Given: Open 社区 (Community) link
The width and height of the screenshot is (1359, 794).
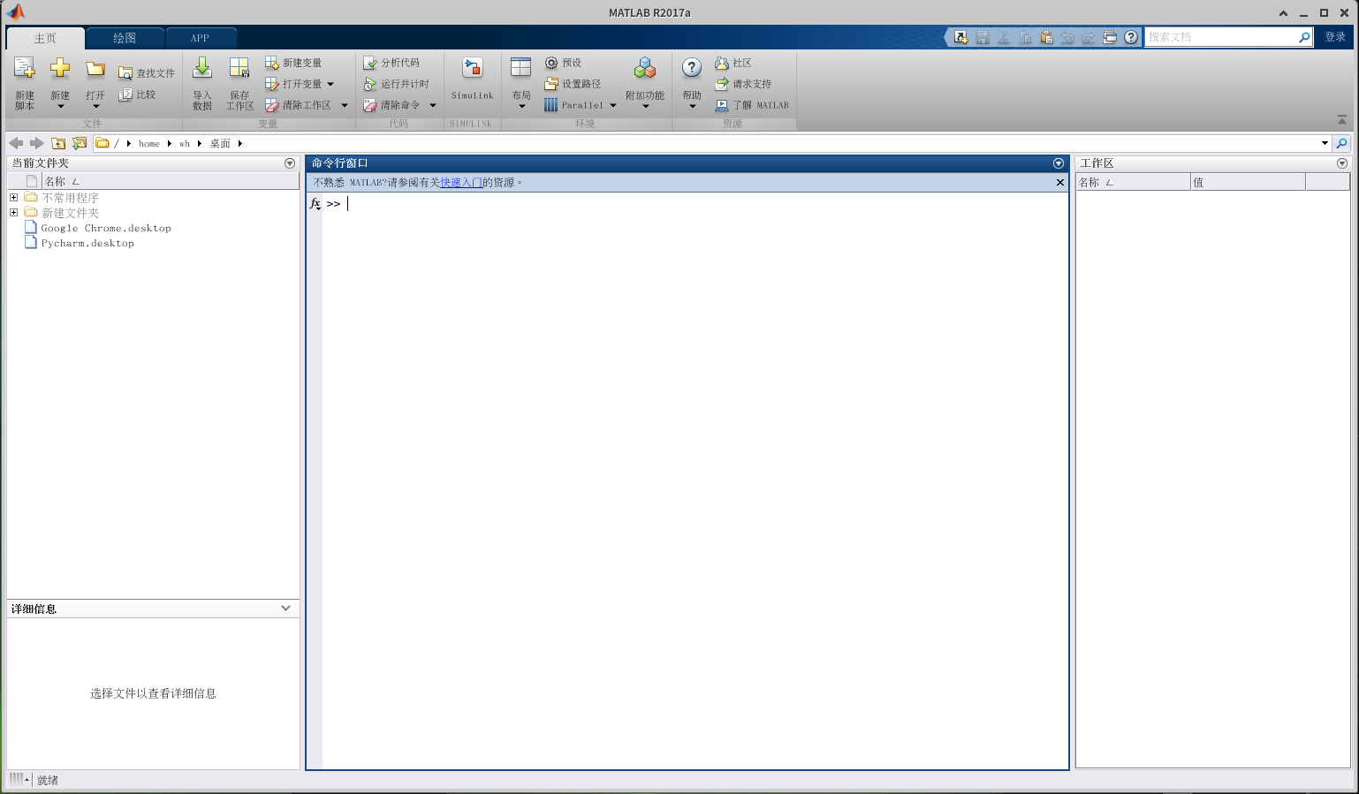Looking at the screenshot, I should click(733, 63).
